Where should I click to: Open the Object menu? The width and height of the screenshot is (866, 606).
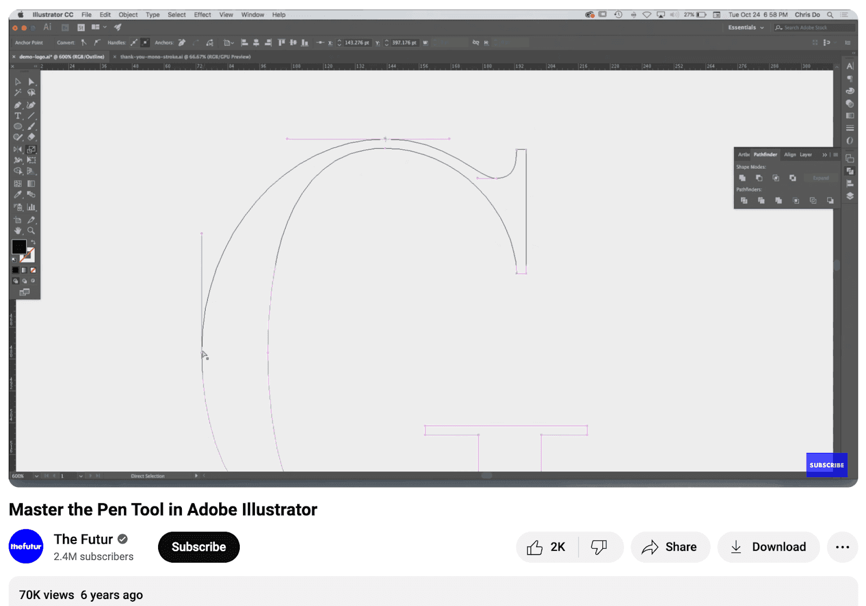128,15
